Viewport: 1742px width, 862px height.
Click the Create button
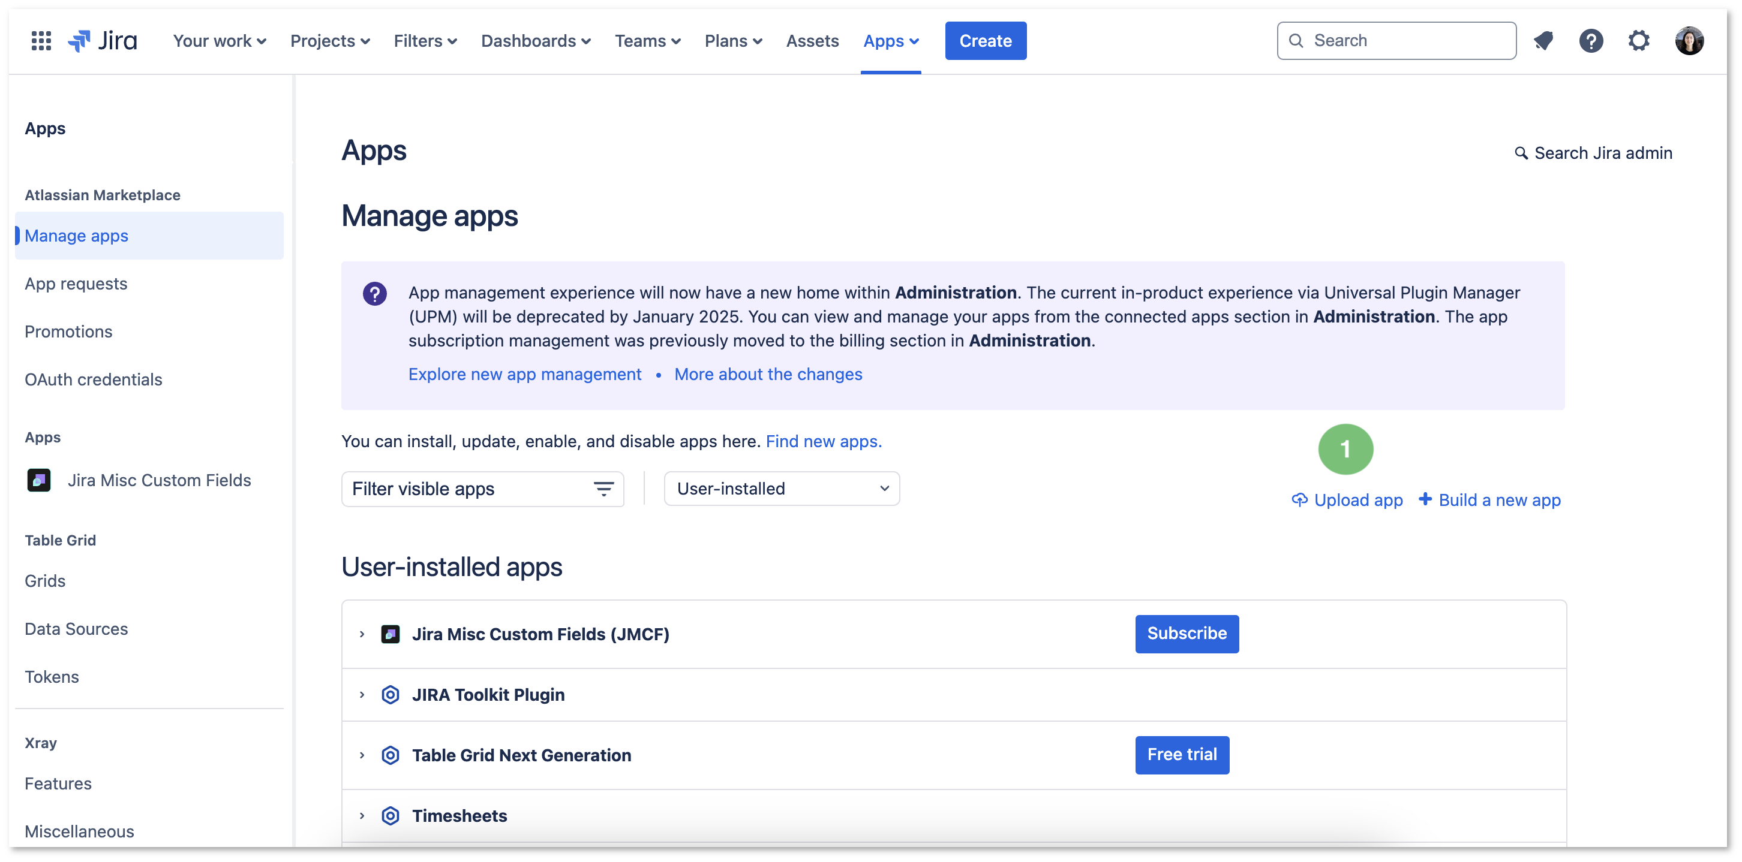[x=986, y=41]
